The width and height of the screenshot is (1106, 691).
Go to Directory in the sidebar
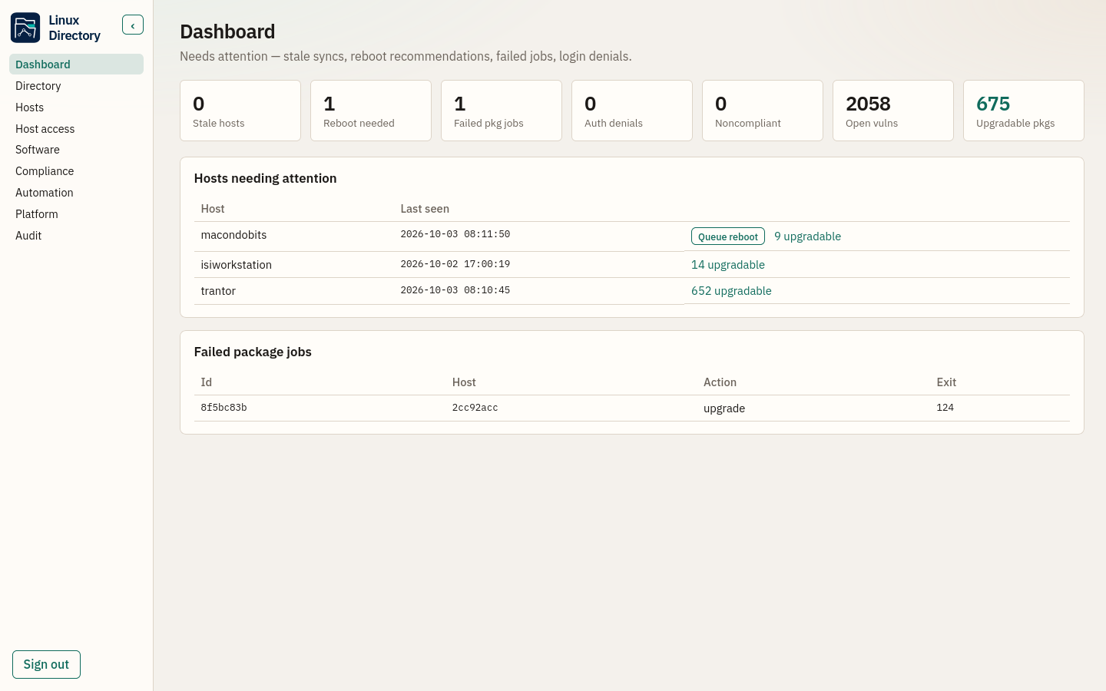coord(76,86)
